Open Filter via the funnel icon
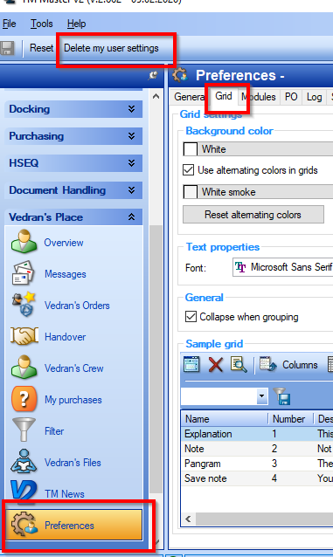The width and height of the screenshot is (333, 557). click(24, 430)
